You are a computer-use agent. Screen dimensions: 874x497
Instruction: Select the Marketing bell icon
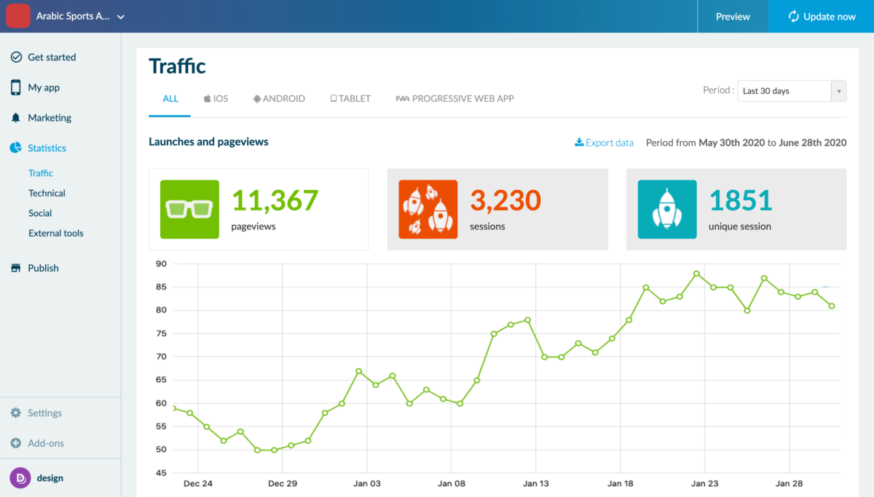15,117
